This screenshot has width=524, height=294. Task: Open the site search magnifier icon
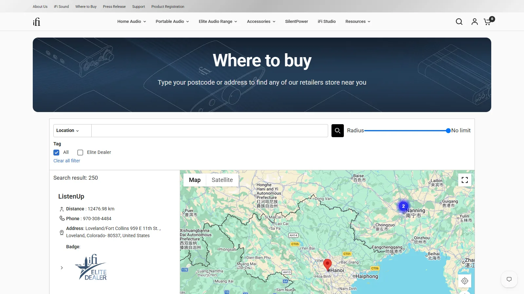(459, 22)
